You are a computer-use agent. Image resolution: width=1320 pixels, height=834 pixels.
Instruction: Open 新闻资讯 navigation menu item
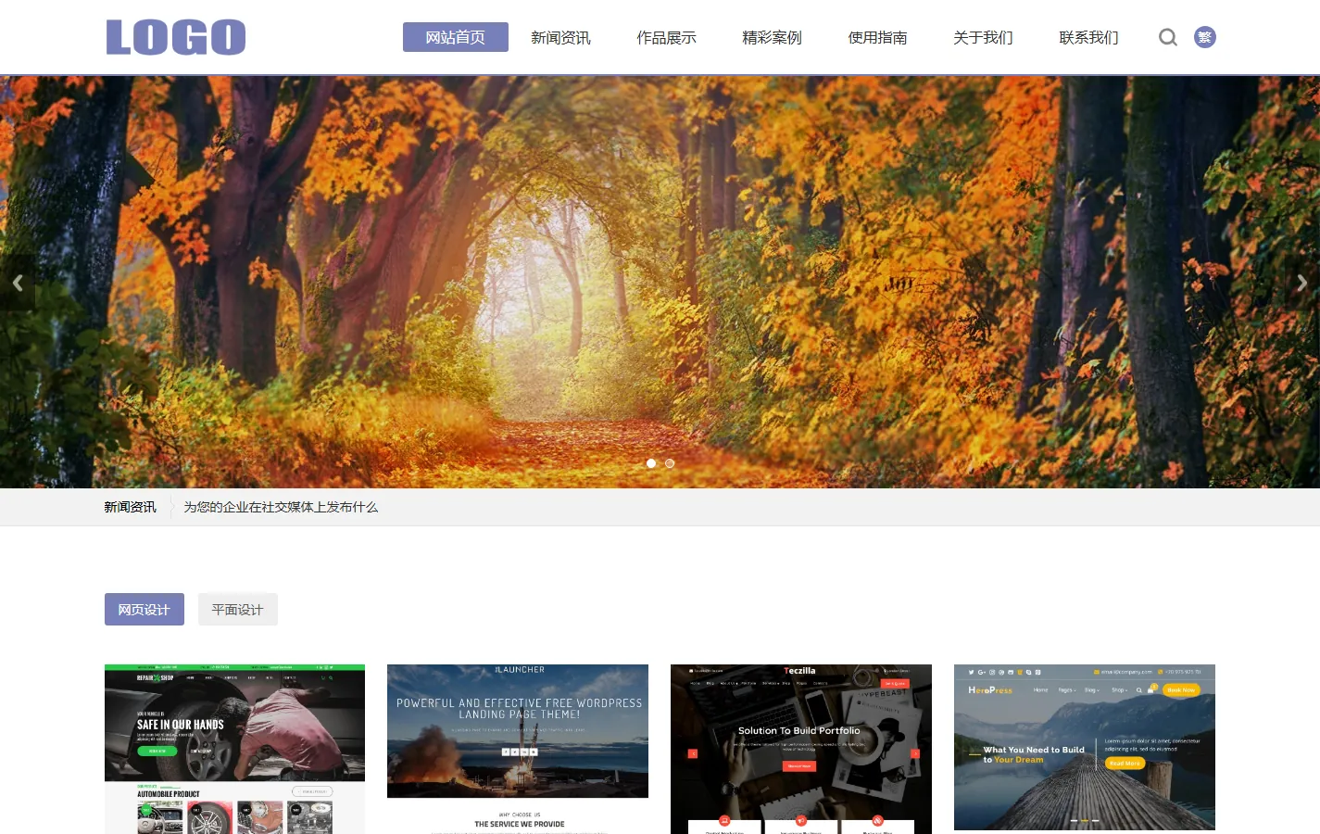pos(561,37)
